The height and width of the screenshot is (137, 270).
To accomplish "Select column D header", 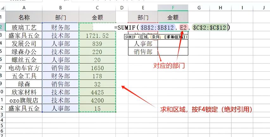I will pyautogui.click(x=122, y=8).
